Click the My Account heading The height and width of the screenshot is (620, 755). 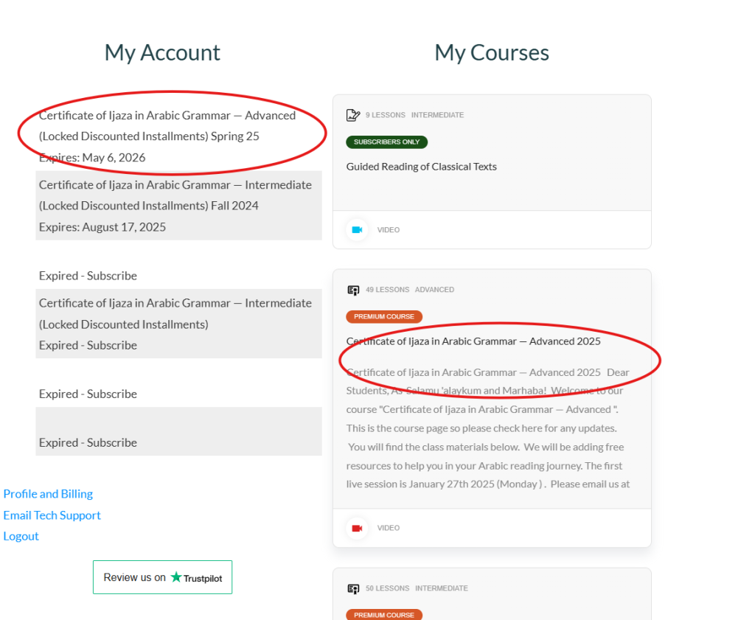162,52
